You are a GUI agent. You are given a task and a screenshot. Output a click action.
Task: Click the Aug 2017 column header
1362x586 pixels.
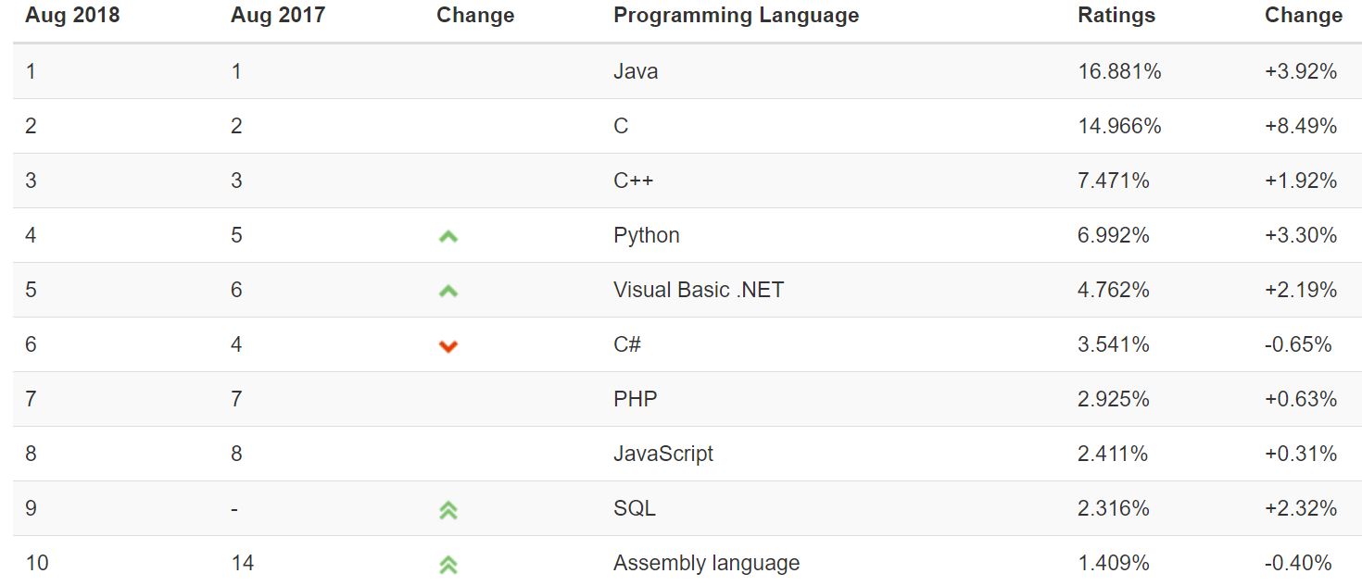(x=278, y=16)
